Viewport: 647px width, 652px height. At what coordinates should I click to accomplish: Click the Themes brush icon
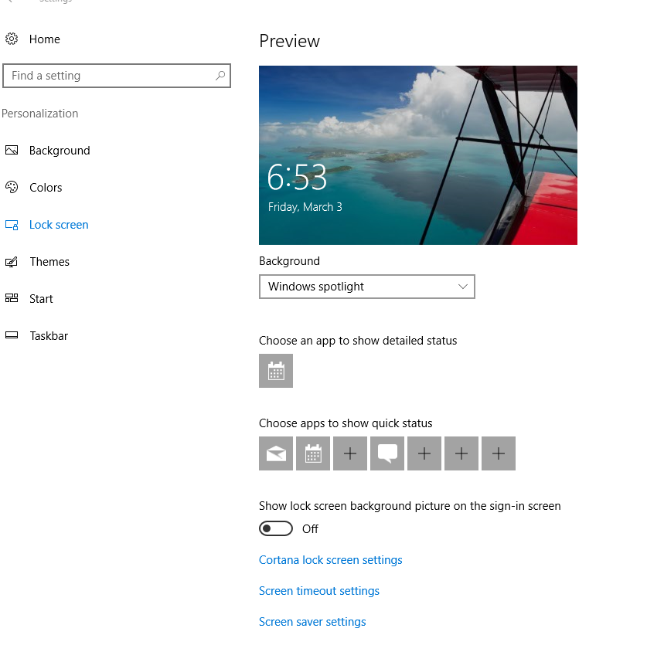tap(12, 262)
